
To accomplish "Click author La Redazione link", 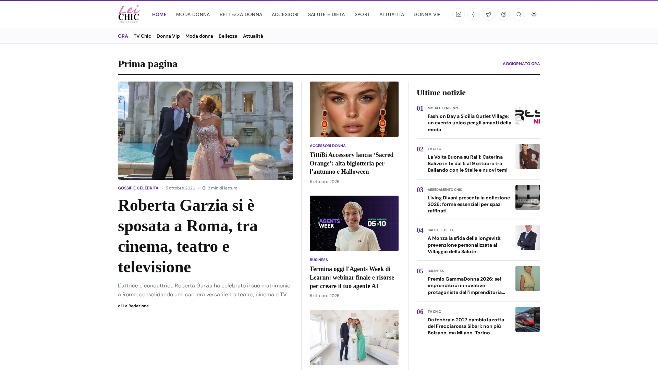I will 136,306.
